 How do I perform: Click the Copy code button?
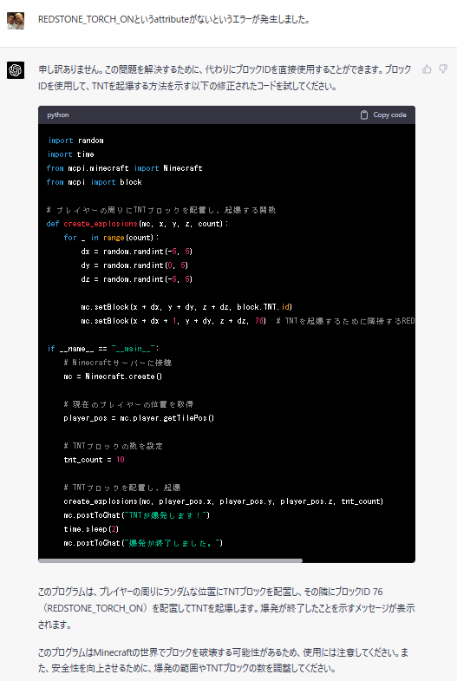coord(383,115)
